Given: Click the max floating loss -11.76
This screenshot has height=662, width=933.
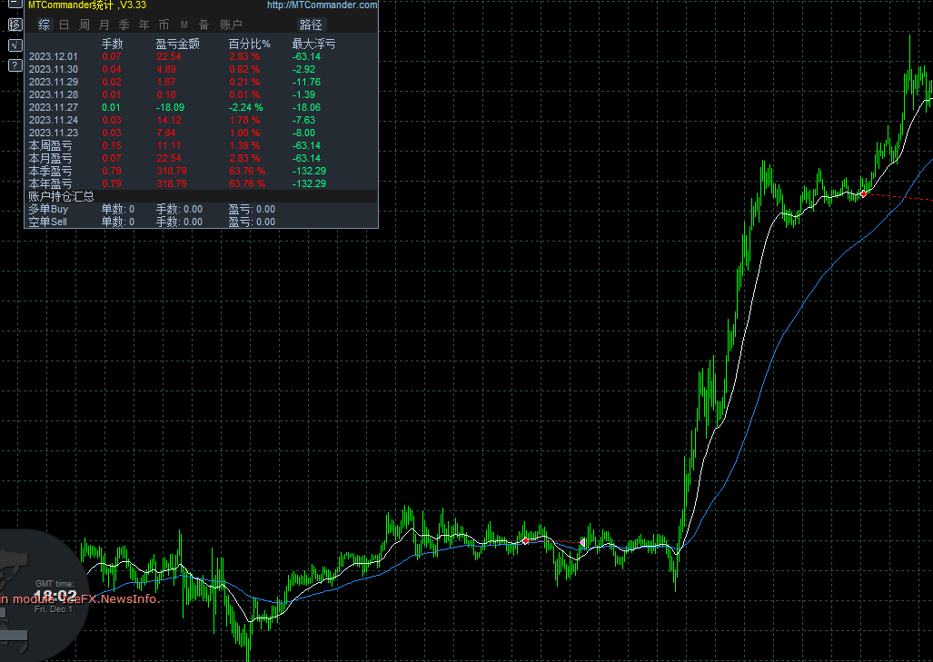Looking at the screenshot, I should 306,82.
